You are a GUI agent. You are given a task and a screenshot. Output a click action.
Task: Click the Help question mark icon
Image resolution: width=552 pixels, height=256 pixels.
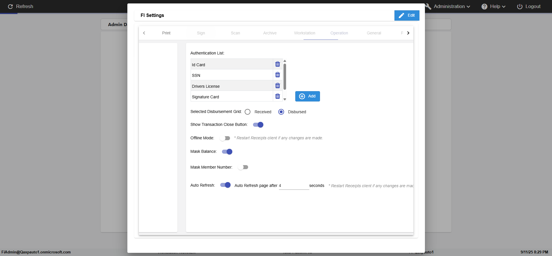(484, 7)
